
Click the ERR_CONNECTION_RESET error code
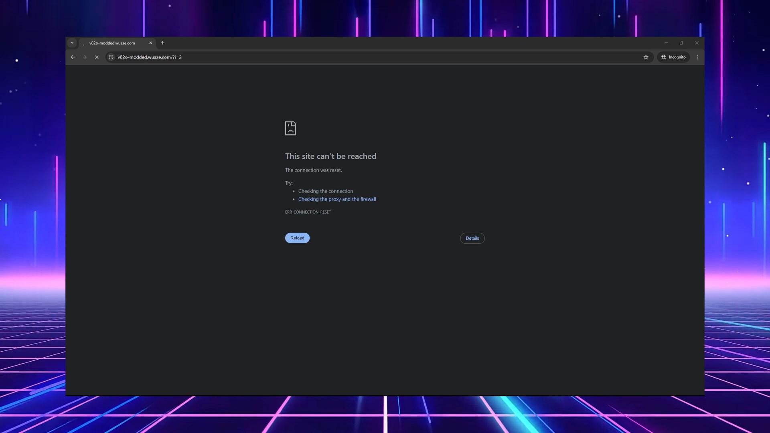coord(308,212)
